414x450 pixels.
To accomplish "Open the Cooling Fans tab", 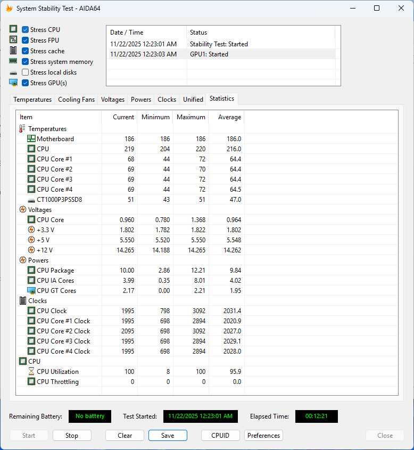I will (76, 100).
